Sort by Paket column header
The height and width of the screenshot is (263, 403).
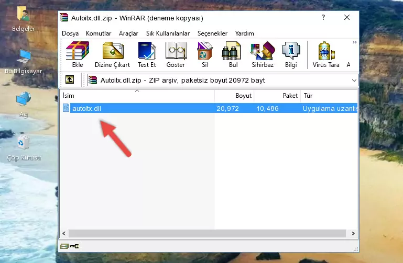[x=277, y=96]
